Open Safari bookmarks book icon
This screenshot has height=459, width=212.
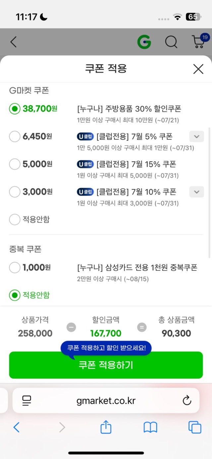point(150,427)
